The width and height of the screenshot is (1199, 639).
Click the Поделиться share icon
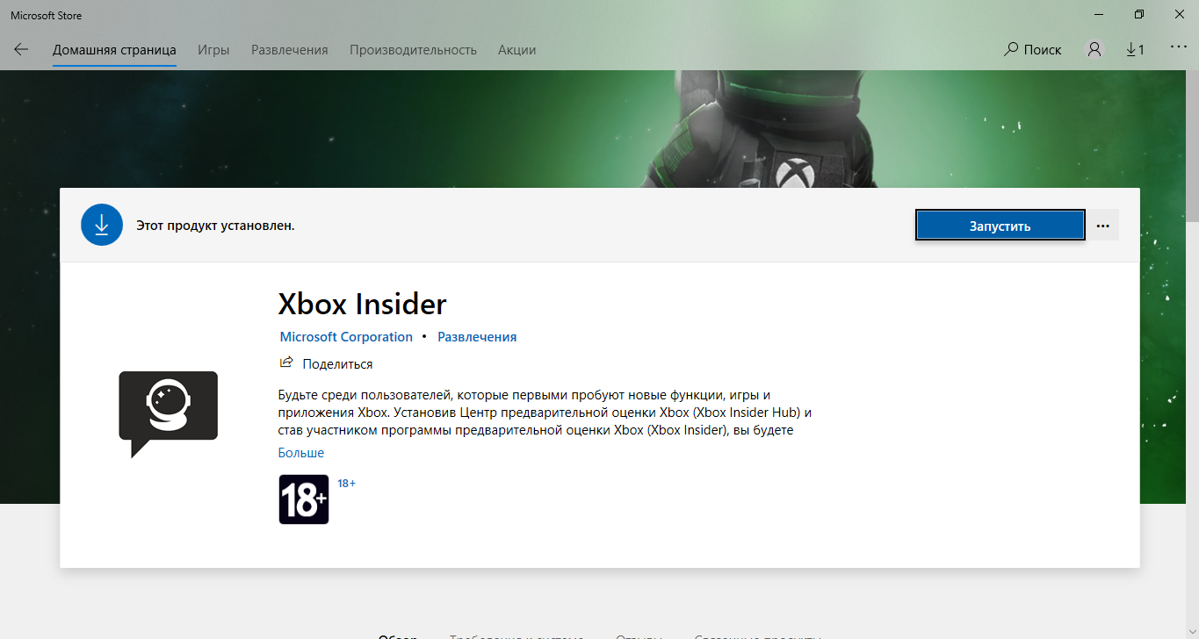(x=286, y=363)
